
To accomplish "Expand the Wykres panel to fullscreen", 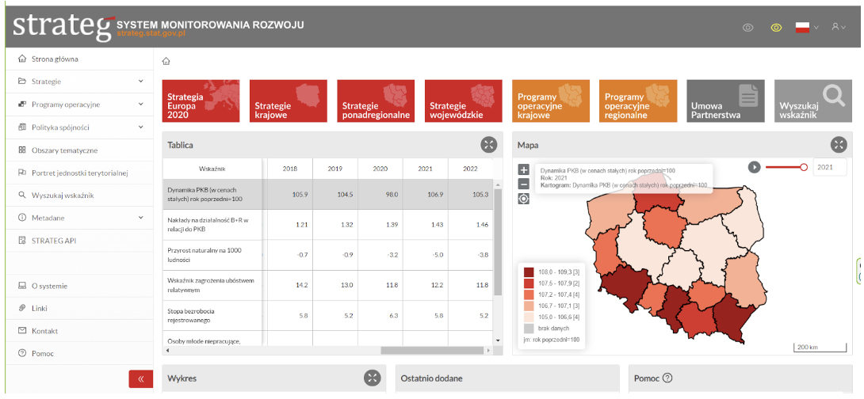I will click(x=372, y=378).
